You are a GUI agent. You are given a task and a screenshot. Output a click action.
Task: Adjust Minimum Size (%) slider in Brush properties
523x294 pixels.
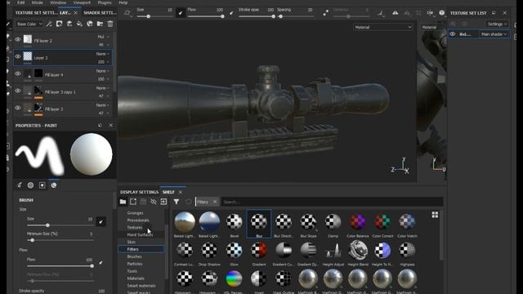click(60, 240)
